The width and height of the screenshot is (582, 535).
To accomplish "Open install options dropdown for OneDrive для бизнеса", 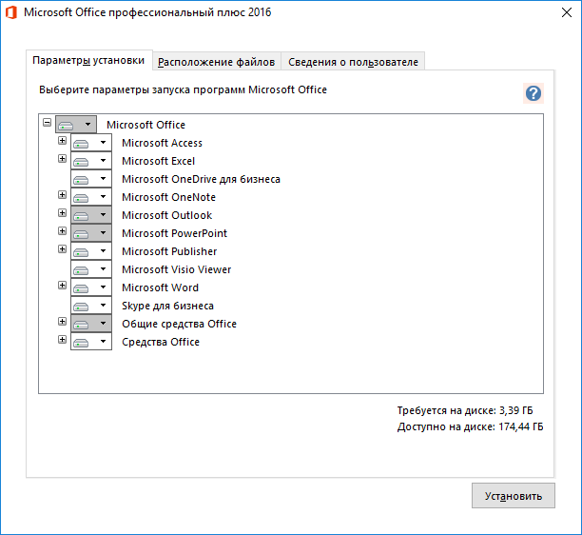I will click(103, 179).
